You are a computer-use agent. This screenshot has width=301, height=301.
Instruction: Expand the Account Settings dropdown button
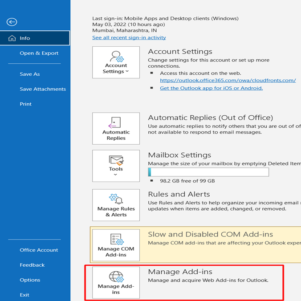click(116, 62)
